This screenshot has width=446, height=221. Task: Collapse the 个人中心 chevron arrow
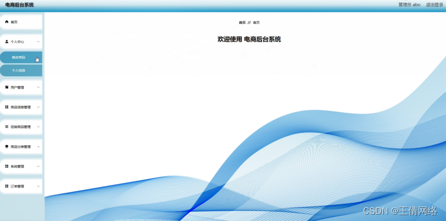38,42
